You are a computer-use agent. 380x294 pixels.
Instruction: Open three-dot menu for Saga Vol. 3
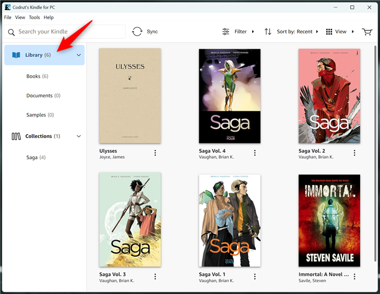pyautogui.click(x=155, y=277)
